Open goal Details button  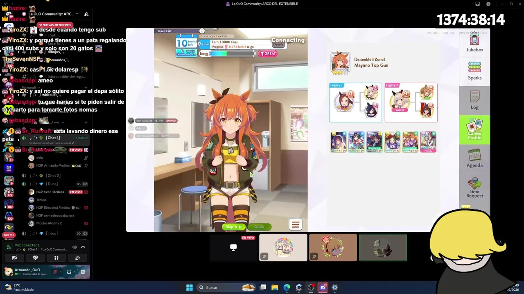pos(278,45)
